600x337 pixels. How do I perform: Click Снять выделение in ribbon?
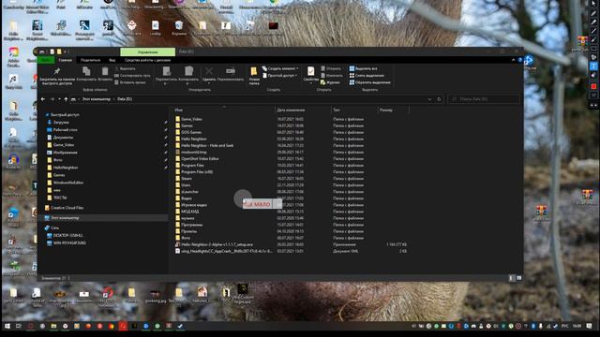[x=367, y=76]
